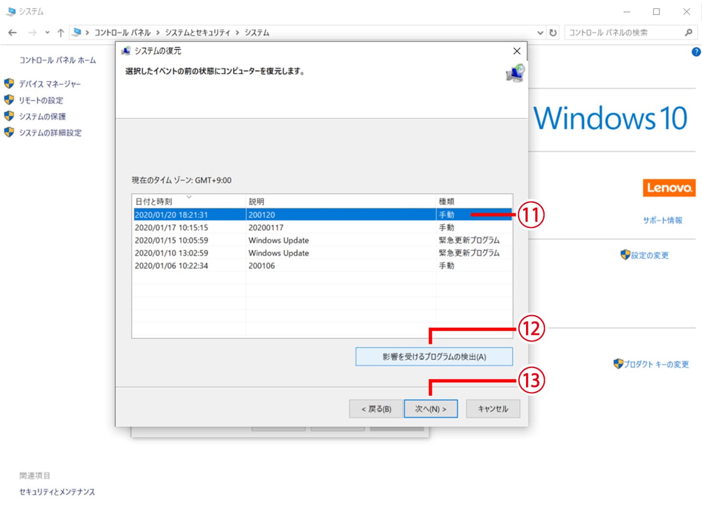Click the Up arrow to go to the parent folder
The height and width of the screenshot is (513, 702).
60,32
